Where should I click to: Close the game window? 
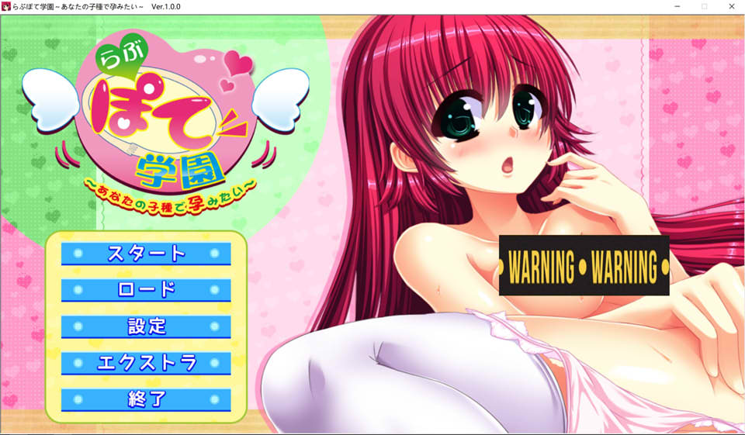click(x=731, y=7)
